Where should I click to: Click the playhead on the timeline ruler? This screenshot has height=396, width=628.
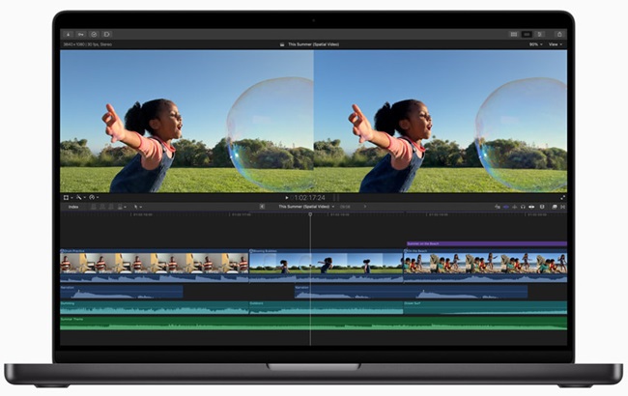[310, 214]
